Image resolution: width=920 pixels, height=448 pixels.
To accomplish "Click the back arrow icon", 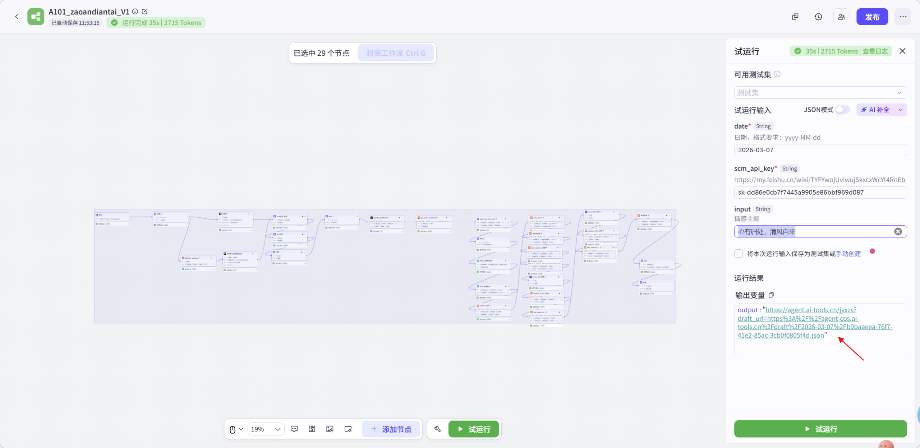I will 17,17.
